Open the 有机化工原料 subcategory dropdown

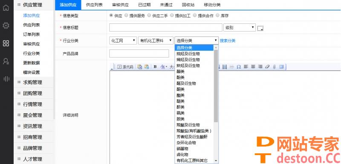[x=156, y=40]
